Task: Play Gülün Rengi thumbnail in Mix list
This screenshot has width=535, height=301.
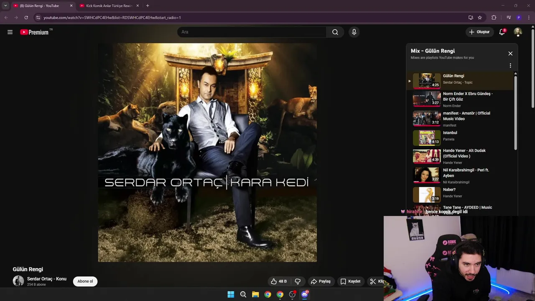Action: [x=427, y=81]
